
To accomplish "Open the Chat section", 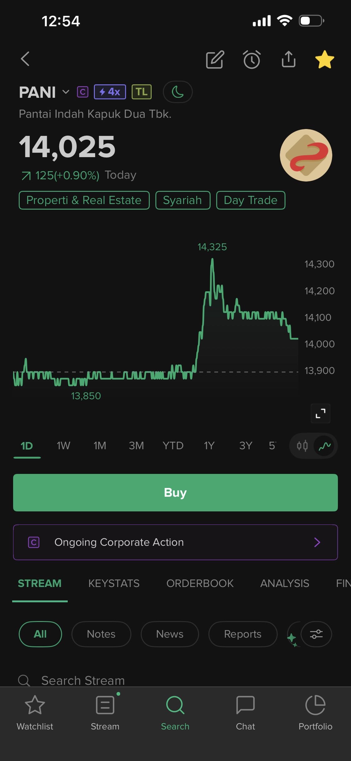I will [x=246, y=711].
